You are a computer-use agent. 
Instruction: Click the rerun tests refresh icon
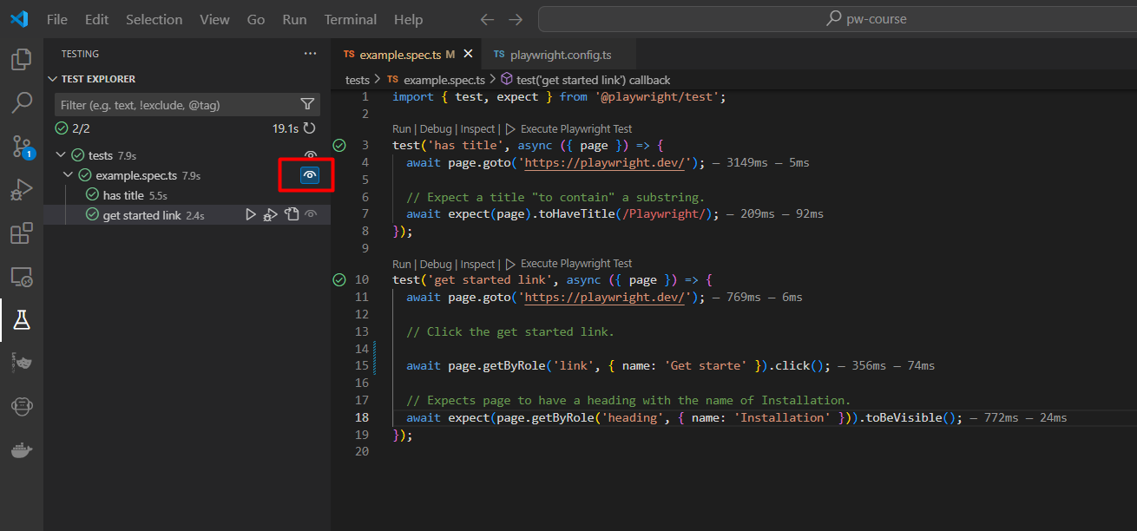pos(309,128)
